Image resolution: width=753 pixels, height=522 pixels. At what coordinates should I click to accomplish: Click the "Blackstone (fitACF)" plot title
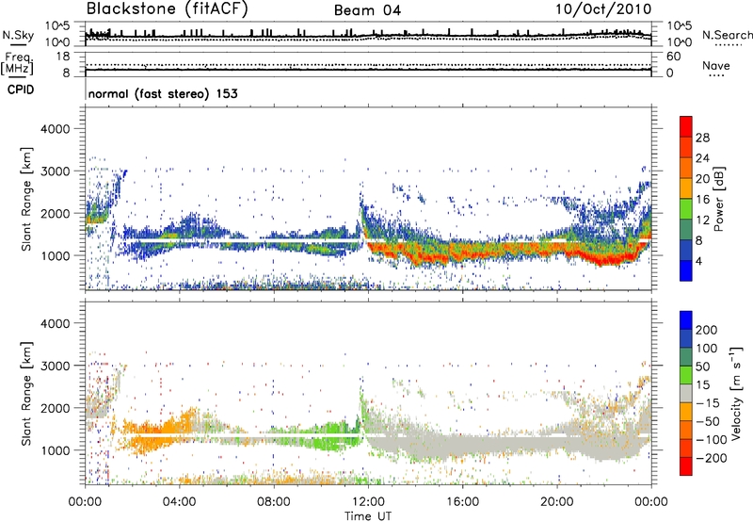[x=168, y=9]
